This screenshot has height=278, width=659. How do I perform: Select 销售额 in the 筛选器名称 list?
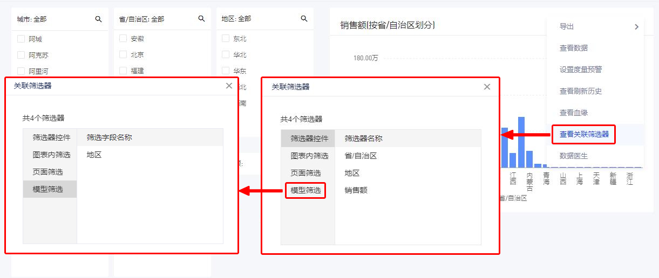356,190
